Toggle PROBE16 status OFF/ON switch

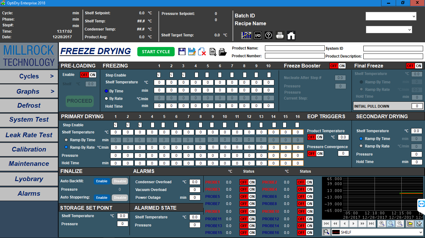[305, 233]
